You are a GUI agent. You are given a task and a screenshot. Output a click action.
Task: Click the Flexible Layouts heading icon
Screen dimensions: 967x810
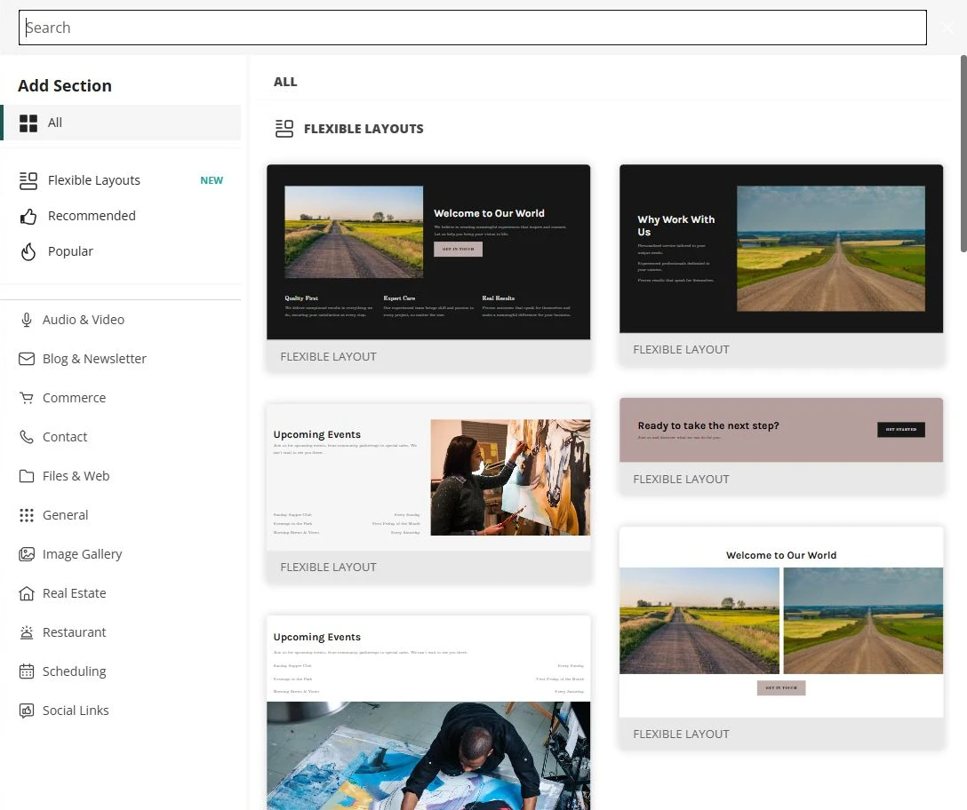(x=284, y=129)
